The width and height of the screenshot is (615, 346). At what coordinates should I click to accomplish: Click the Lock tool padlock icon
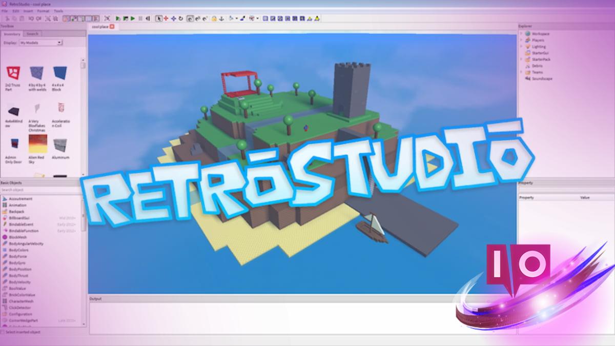[x=214, y=18]
